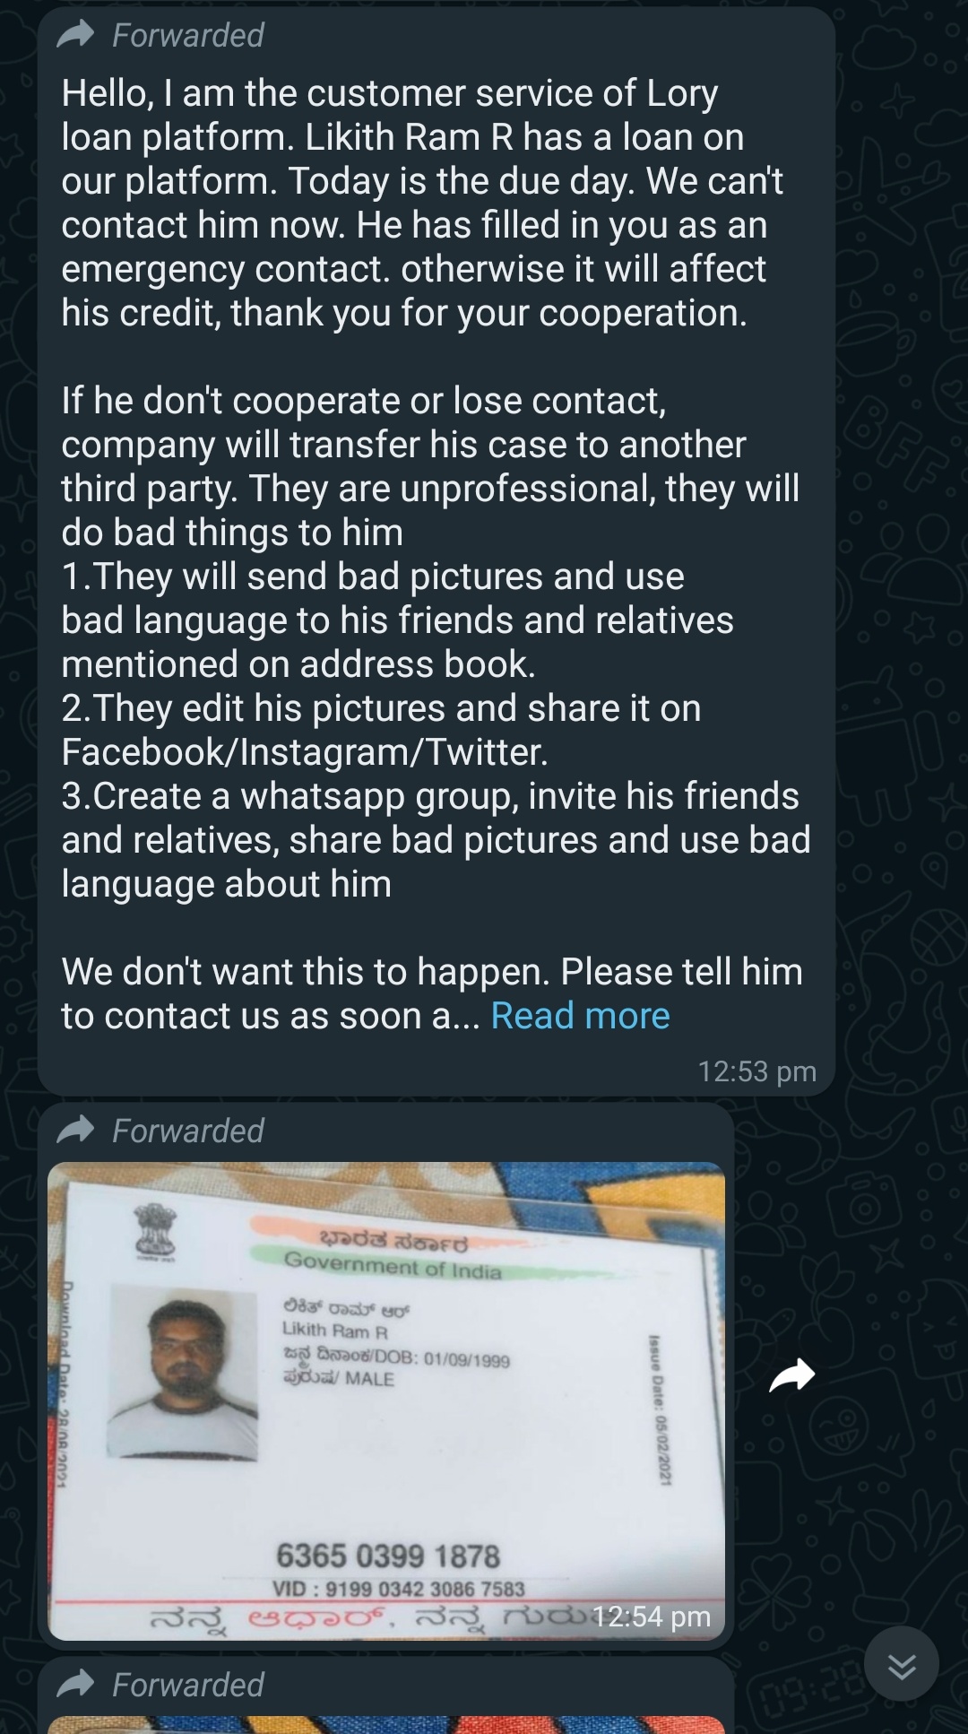This screenshot has height=1734, width=968.
Task: Select the Forwarded label on the bottom message
Action: (x=188, y=1685)
